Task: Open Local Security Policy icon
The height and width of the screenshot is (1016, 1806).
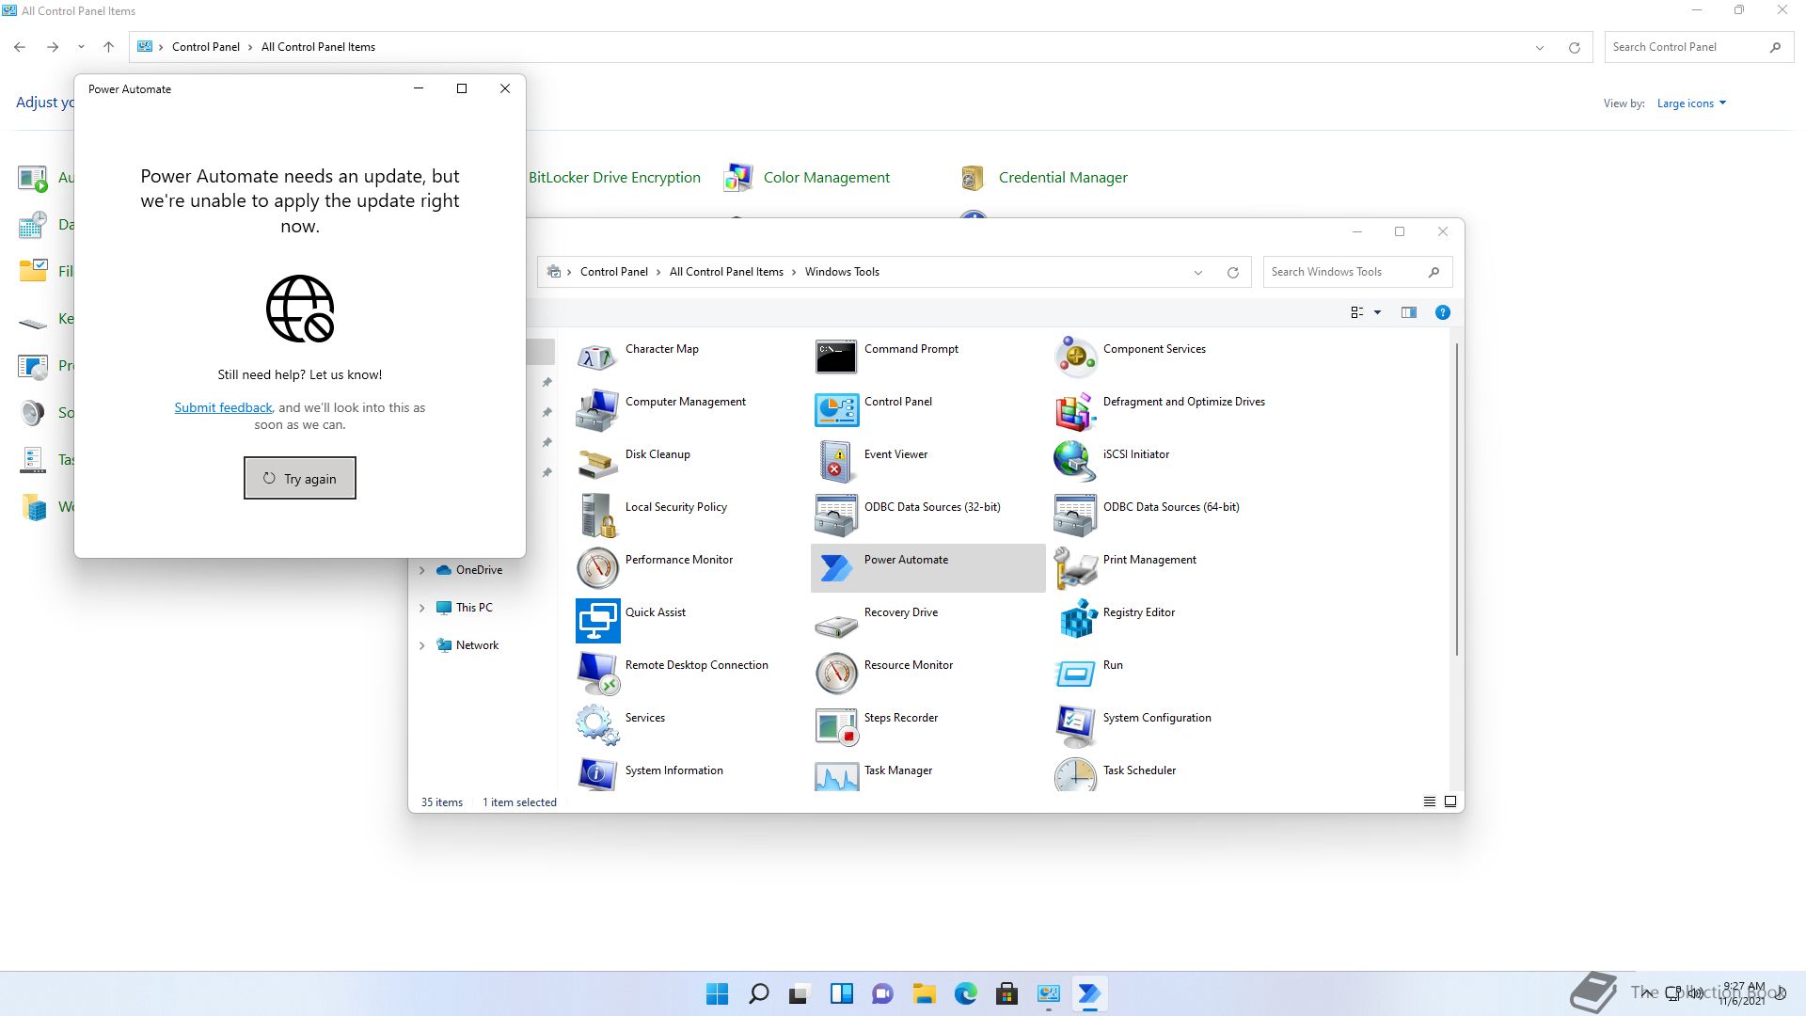Action: pos(597,515)
